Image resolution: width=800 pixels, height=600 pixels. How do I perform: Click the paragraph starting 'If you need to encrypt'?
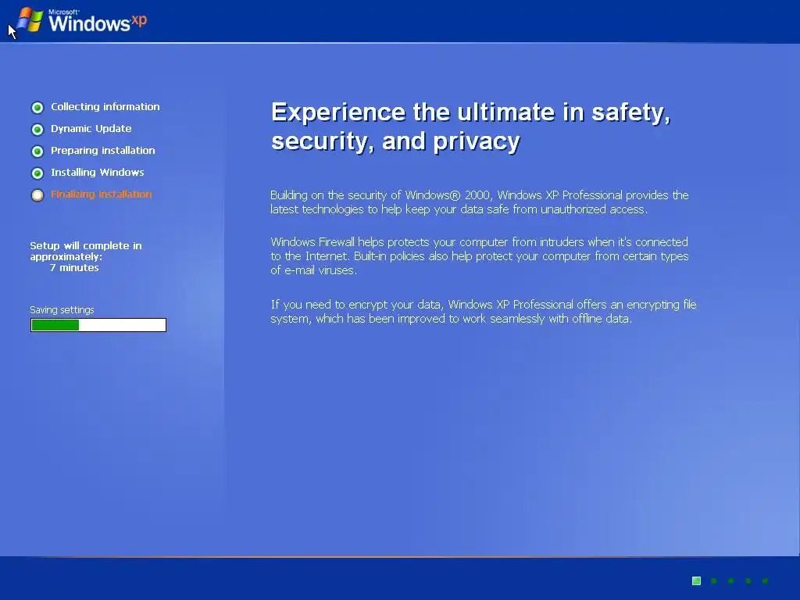click(483, 312)
